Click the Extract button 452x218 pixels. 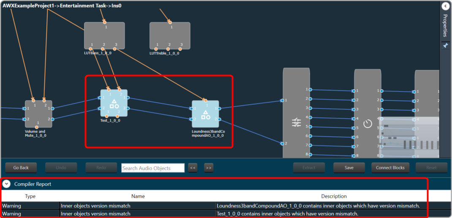click(309, 168)
